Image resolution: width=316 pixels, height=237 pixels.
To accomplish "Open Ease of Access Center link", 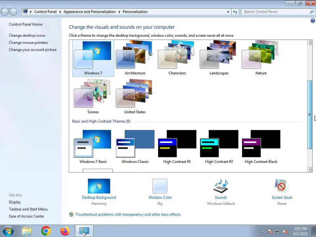I will (x=27, y=216).
